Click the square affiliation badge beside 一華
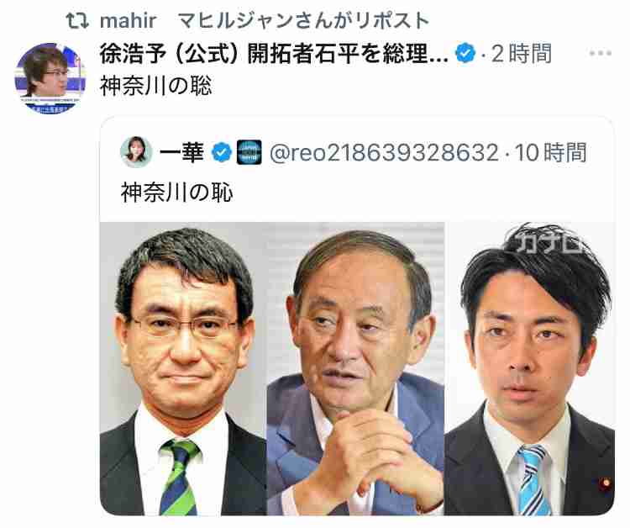 [249, 152]
